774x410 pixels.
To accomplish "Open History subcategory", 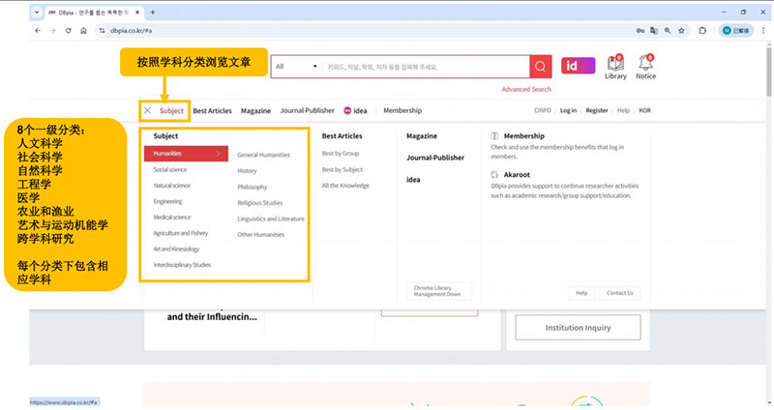I will pyautogui.click(x=247, y=171).
